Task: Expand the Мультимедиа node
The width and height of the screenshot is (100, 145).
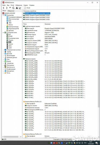Action: tap(3, 56)
